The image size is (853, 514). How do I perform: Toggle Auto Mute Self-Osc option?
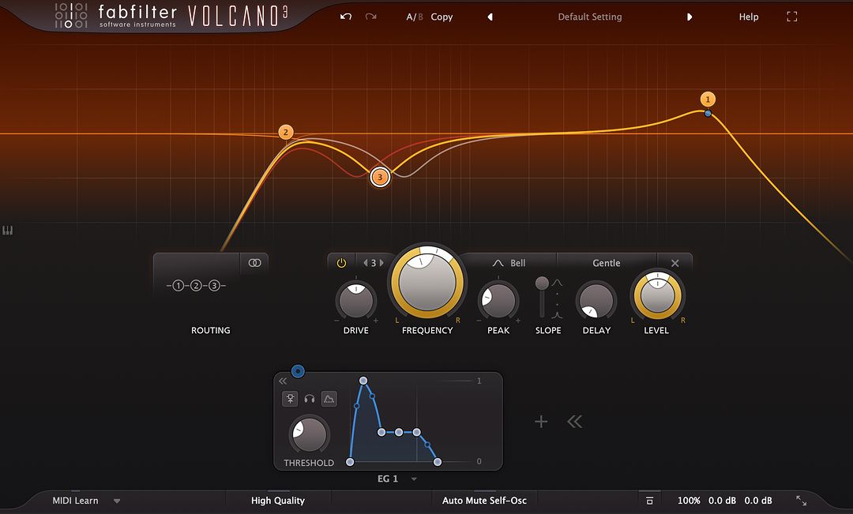[484, 501]
